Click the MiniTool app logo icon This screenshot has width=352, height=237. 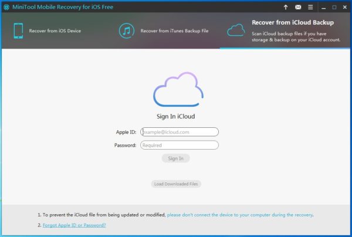[x=6, y=7]
